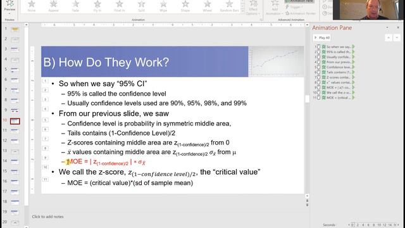Viewport: 405px width, 228px height.
Task: Select slide 11 thumbnail
Action: 15,131
